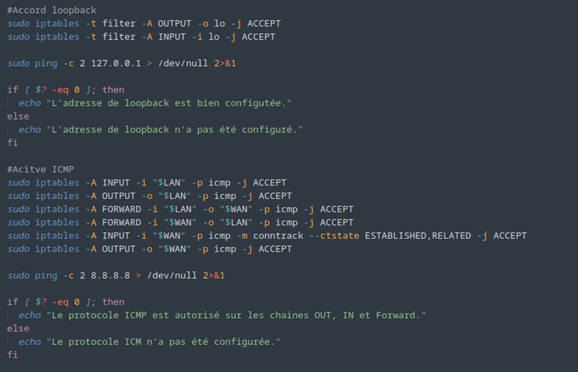Click the first 'if [ $? -eq 0 ]' line
The width and height of the screenshot is (578, 372).
tap(65, 90)
